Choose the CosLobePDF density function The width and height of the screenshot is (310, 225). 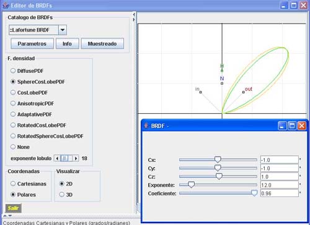pos(13,93)
